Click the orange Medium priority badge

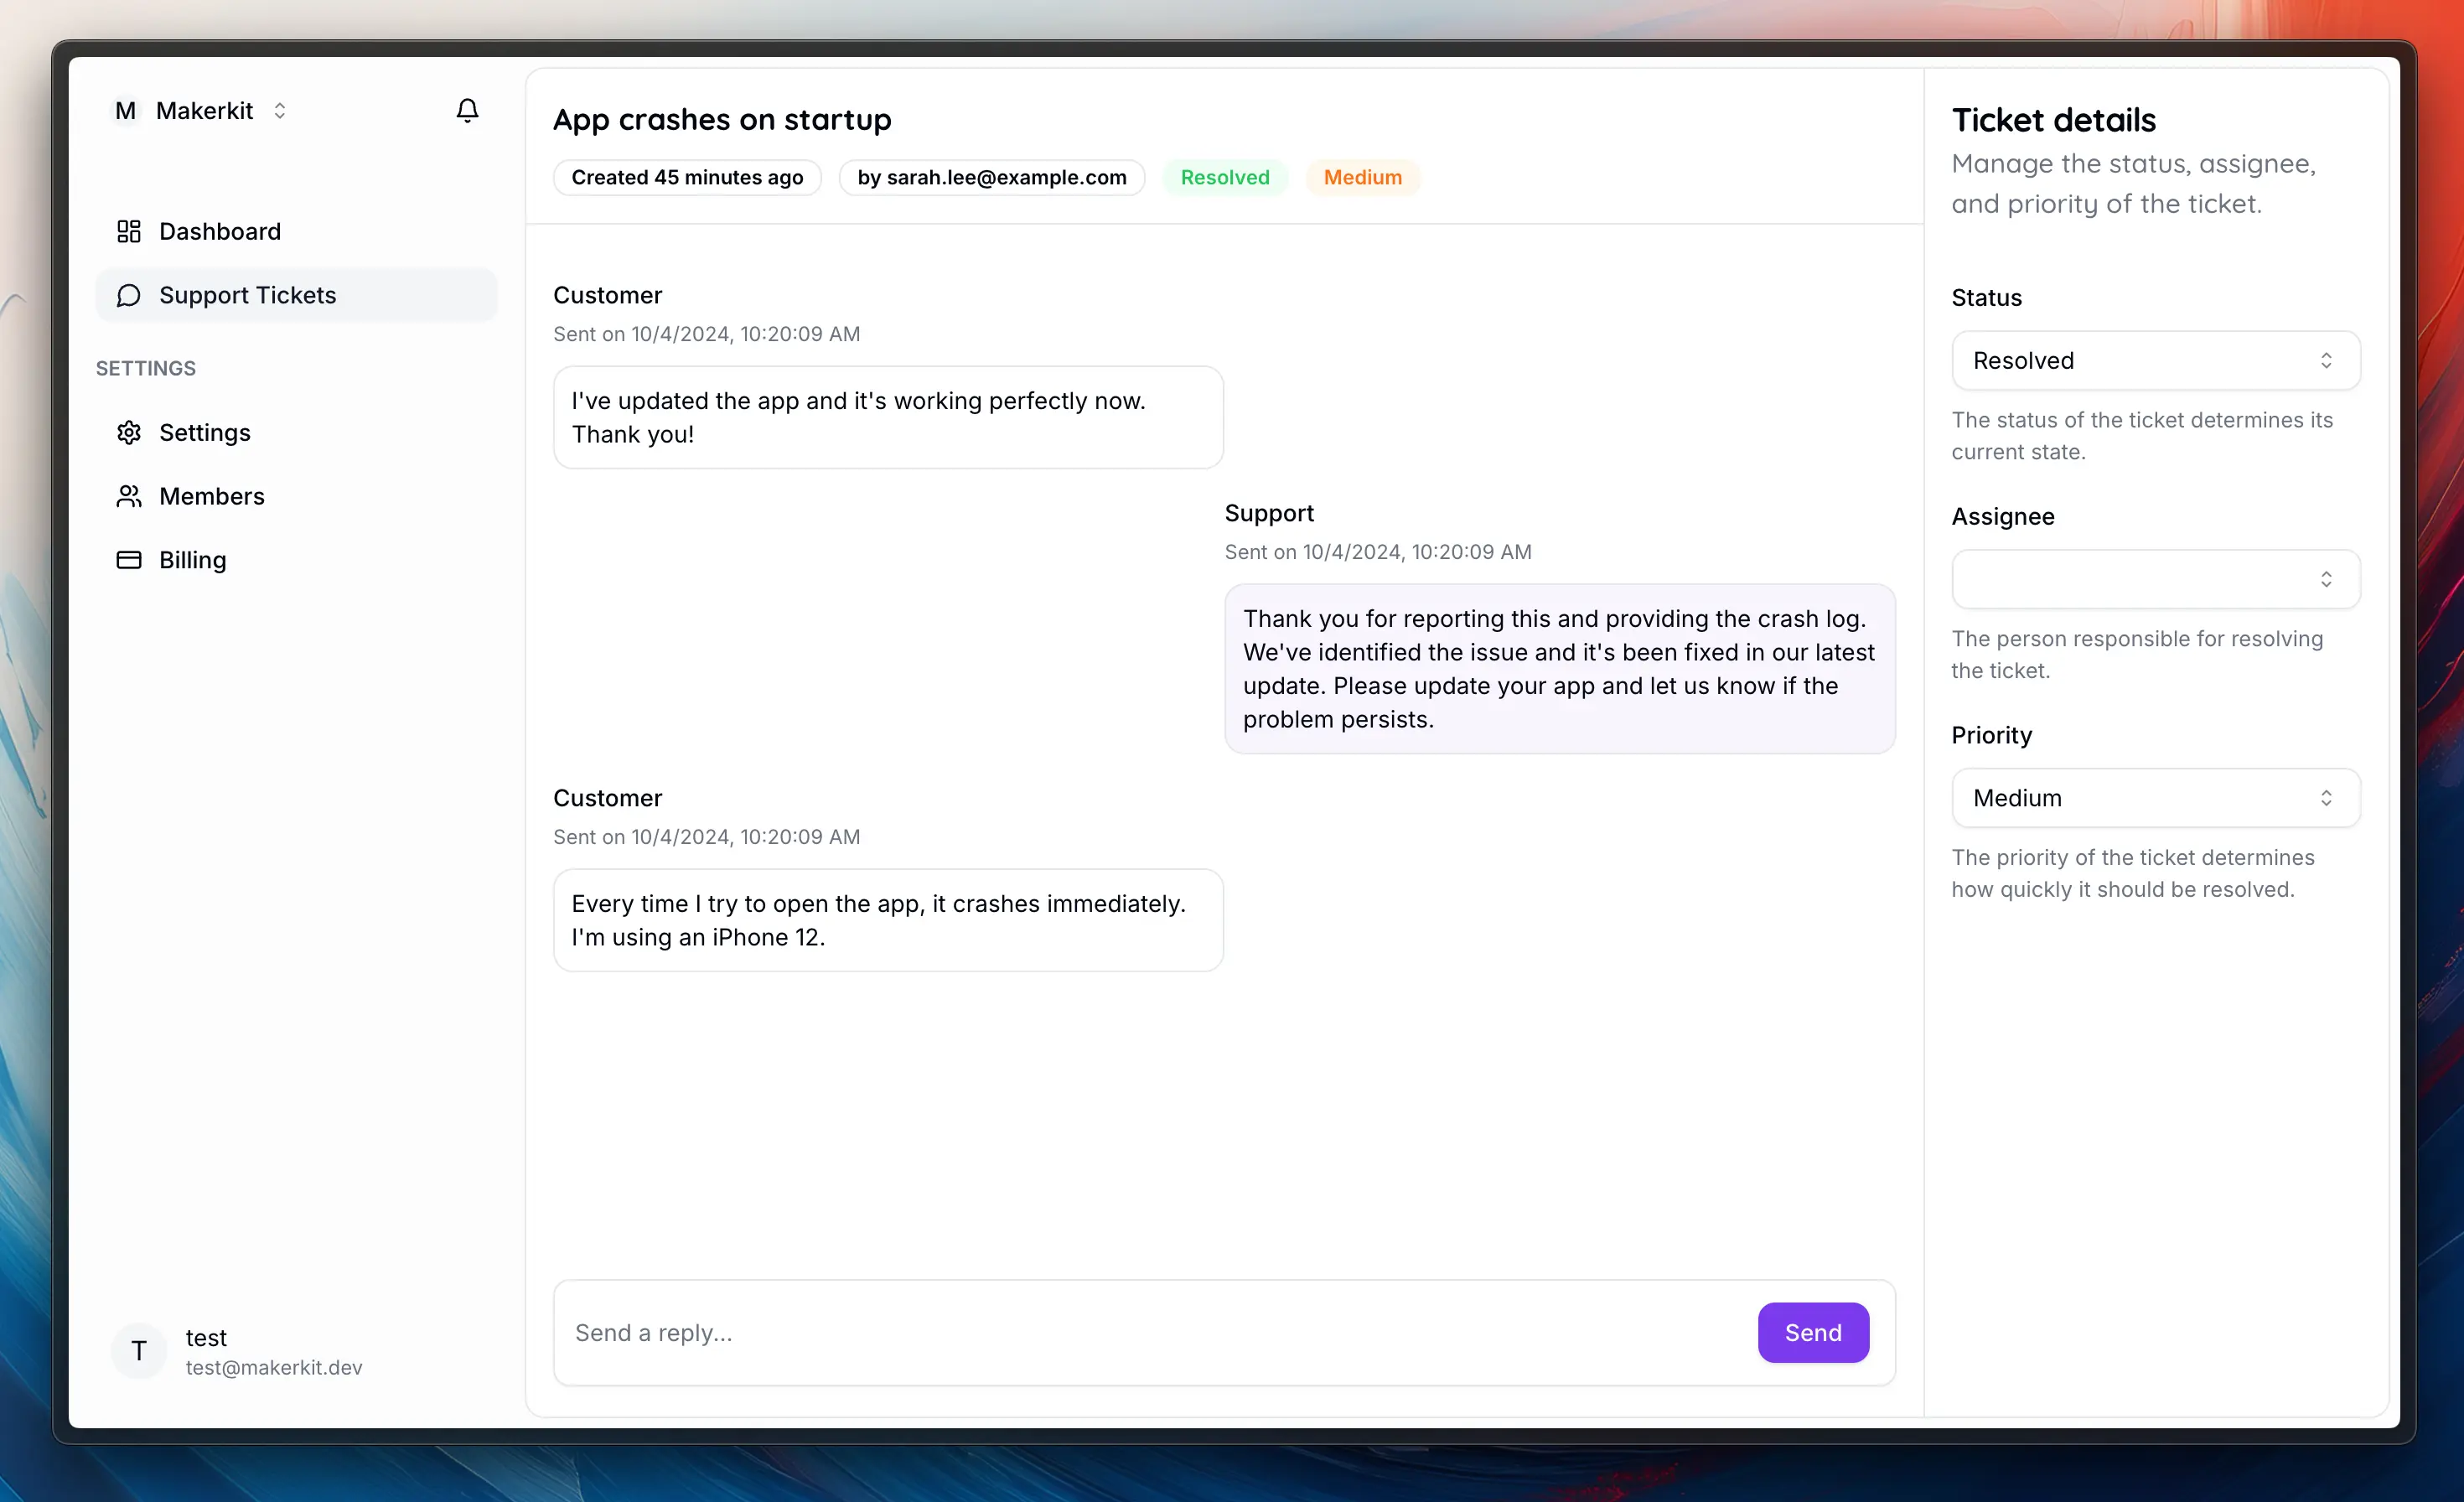(1362, 177)
